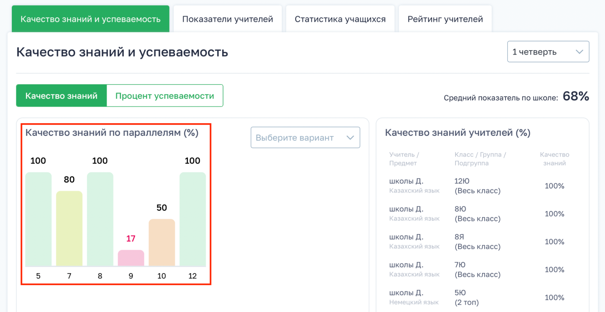This screenshot has width=605, height=312.
Task: Switch to Статистика учащихся tab
Action: 340,19
